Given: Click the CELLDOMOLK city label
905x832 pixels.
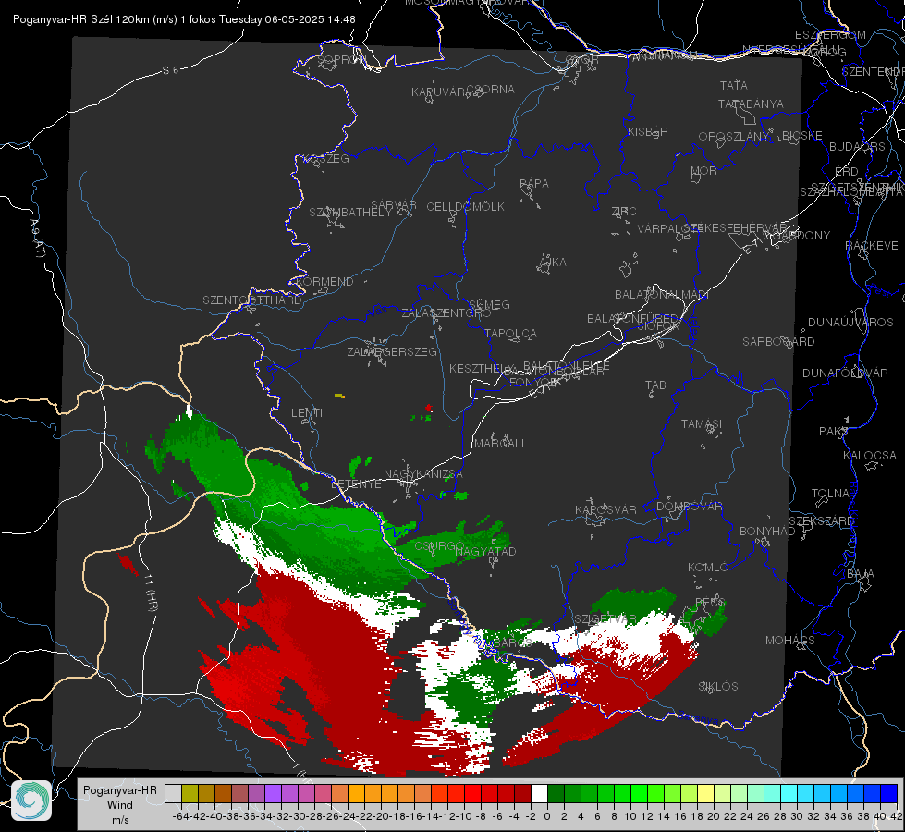Looking at the screenshot, I should click(465, 206).
